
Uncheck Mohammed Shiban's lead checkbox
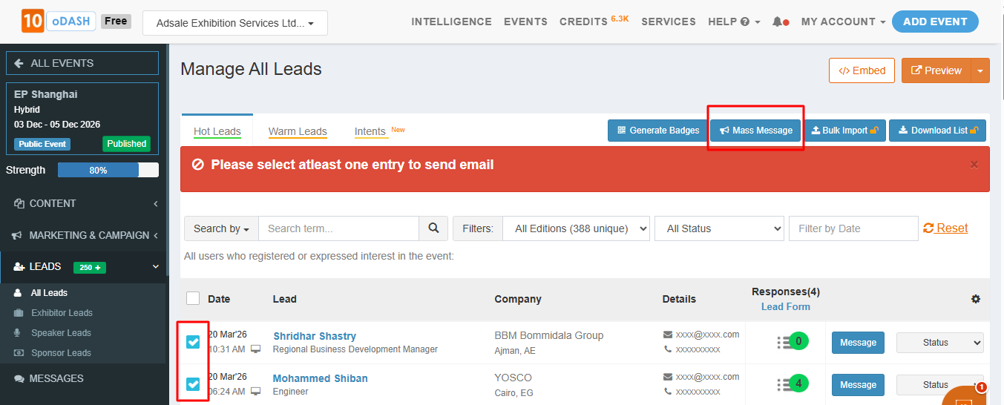coord(193,384)
